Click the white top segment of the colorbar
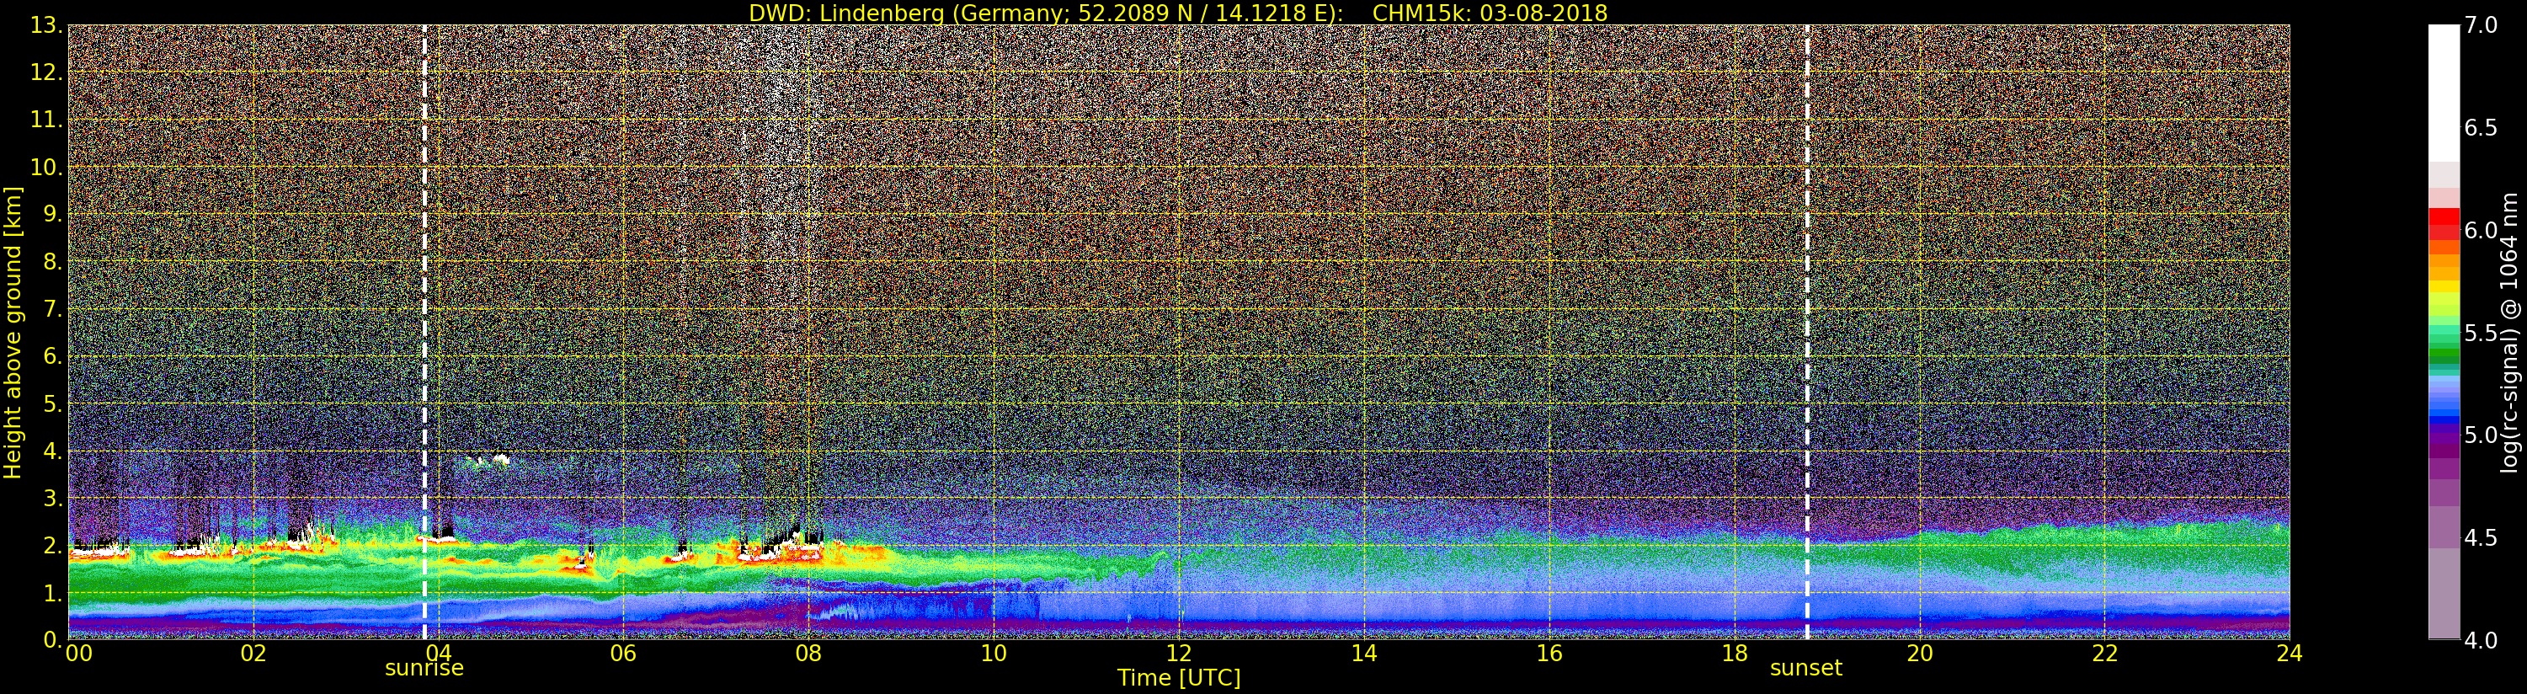2527x694 pixels. click(x=2444, y=93)
